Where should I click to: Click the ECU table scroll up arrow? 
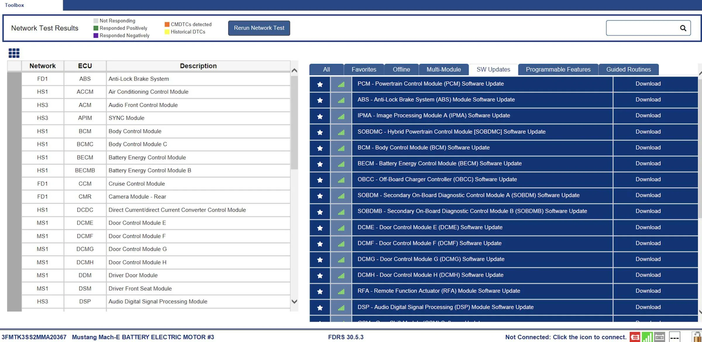[294, 71]
